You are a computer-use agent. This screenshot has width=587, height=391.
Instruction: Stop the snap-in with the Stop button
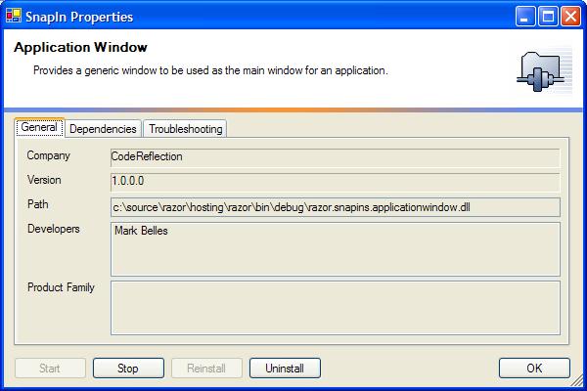coord(128,369)
